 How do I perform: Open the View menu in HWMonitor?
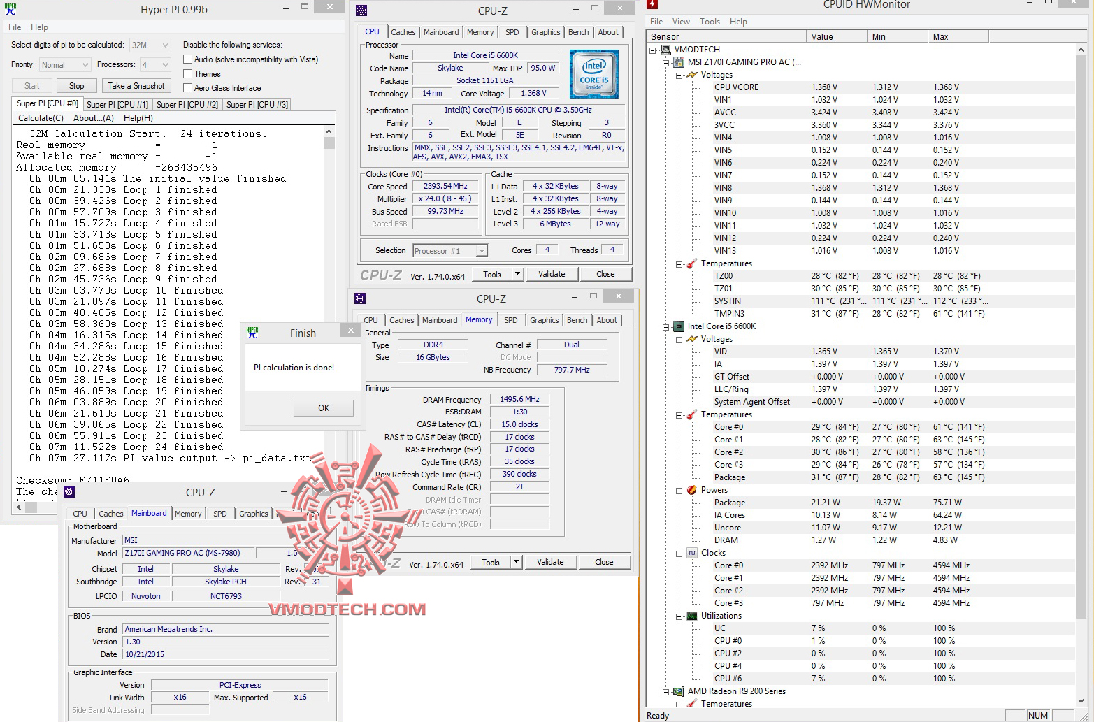point(681,22)
